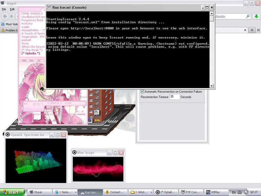Screen dimensions: 261x196
Task: Select FINAL KAZOO 2 in playlist
Action: click(x=32, y=14)
